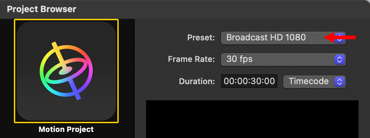Screen dimensions: 370x138
Task: Open the Timecode duration units dropdown
Action: click(x=314, y=81)
